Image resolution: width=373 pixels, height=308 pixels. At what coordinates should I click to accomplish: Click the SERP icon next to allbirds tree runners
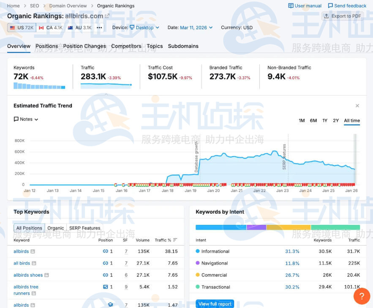34,294
